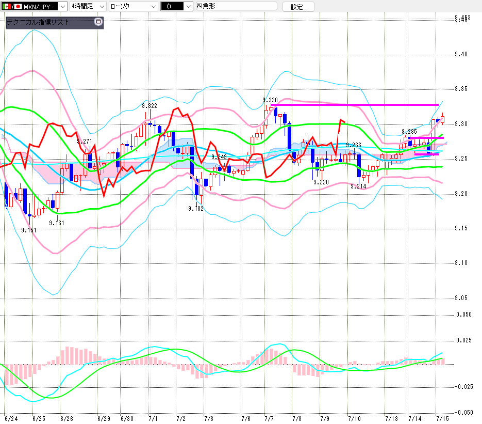This screenshot has height=424, width=482.
Task: Open the ローソク chart type dropdown
Action: pyautogui.click(x=134, y=6)
